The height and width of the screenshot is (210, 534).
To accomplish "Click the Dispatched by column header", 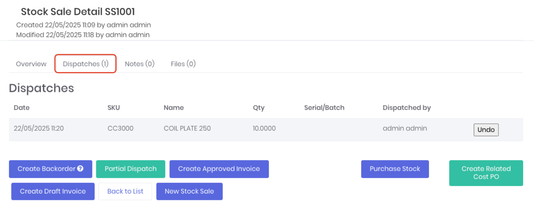I will 407,108.
